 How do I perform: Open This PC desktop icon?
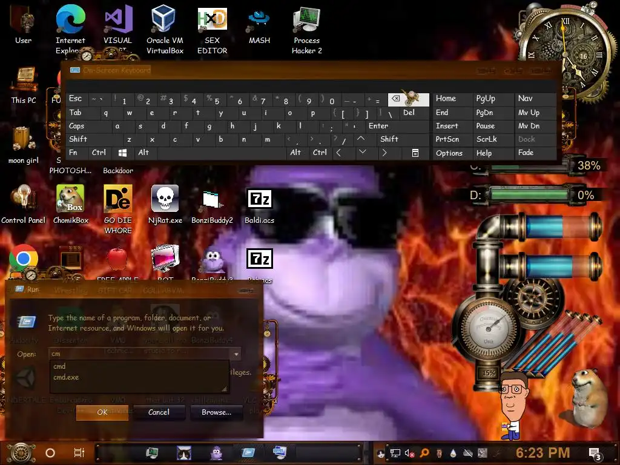(x=24, y=85)
